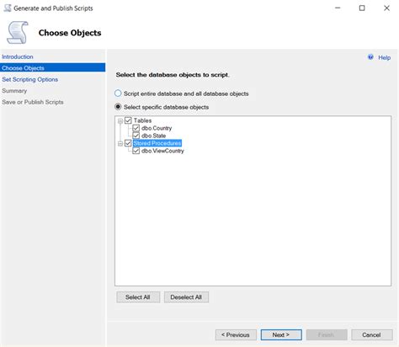The height and width of the screenshot is (347, 399).
Task: Select dbo.ViewCountry in the tree
Action: pos(162,151)
